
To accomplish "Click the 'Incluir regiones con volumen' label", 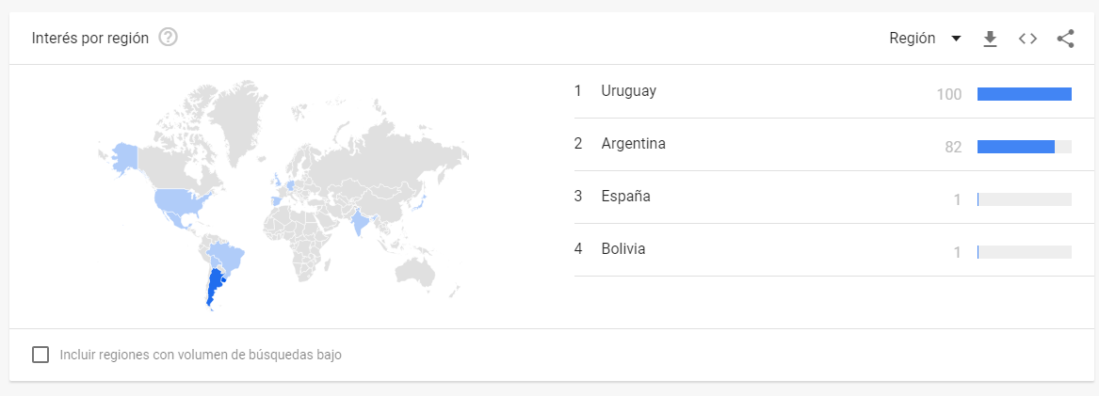I will pos(202,355).
